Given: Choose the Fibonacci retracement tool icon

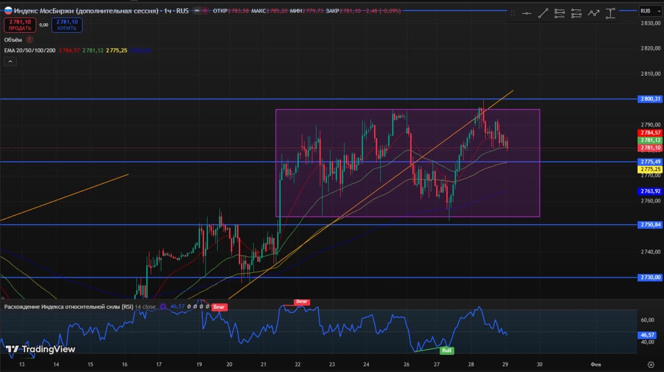Looking at the screenshot, I should click(560, 13).
